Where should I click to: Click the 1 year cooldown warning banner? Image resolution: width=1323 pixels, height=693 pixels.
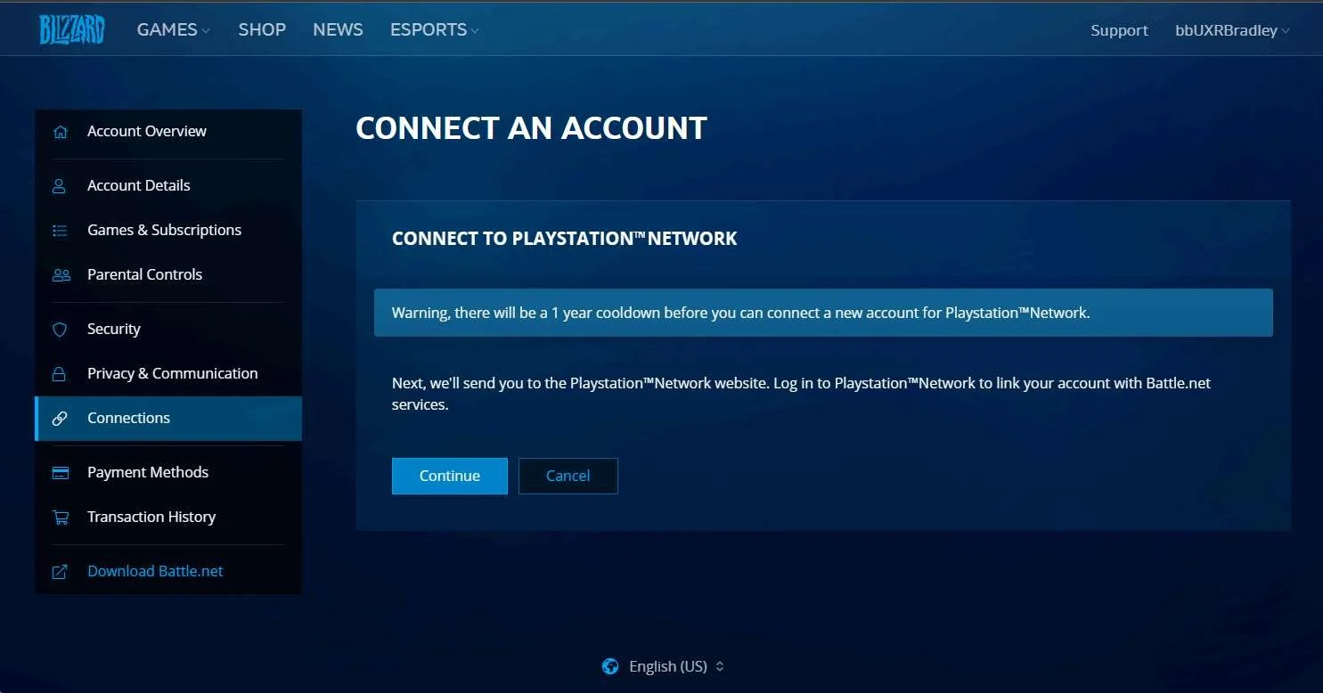pos(823,313)
